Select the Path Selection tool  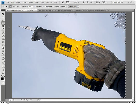click(x=3, y=63)
